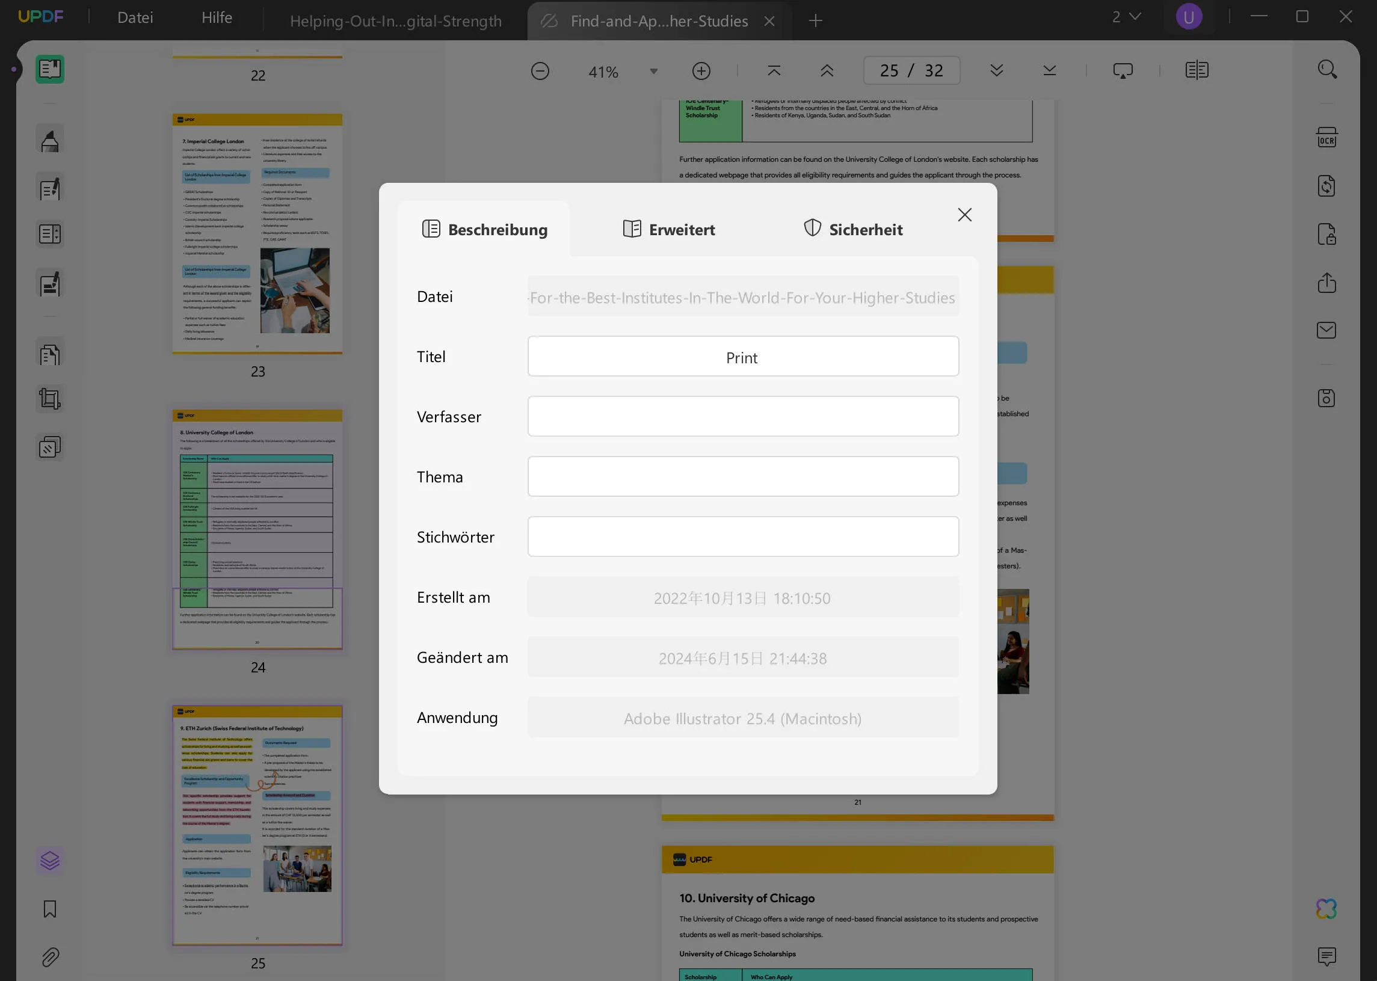Click the zoom out minus button
1377x981 pixels.
(x=540, y=72)
